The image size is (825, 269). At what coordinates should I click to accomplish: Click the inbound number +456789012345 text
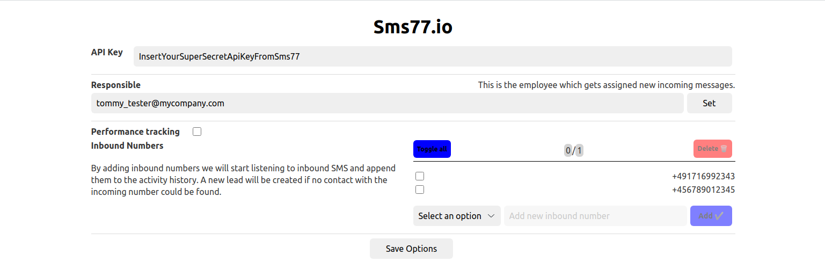click(703, 190)
